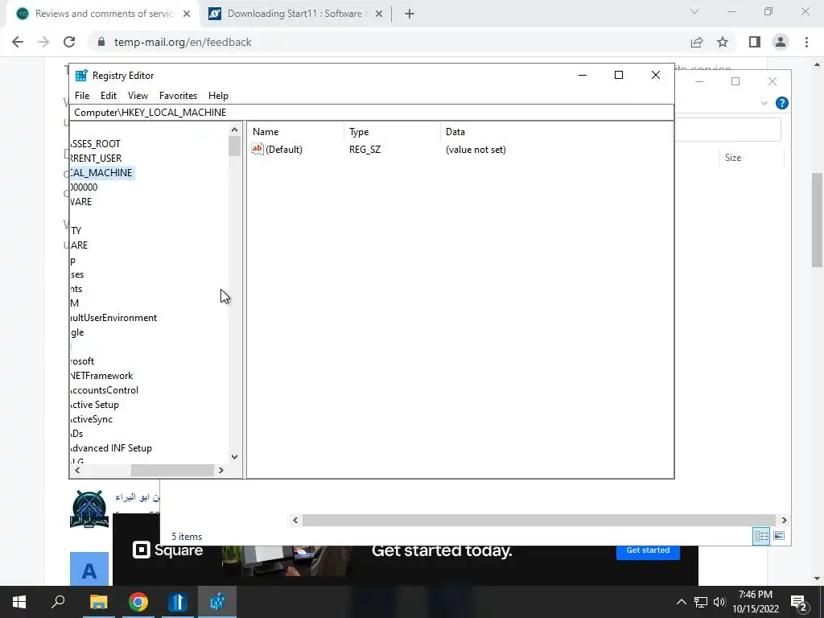824x618 pixels.
Task: Open the notification center icon
Action: 799,602
